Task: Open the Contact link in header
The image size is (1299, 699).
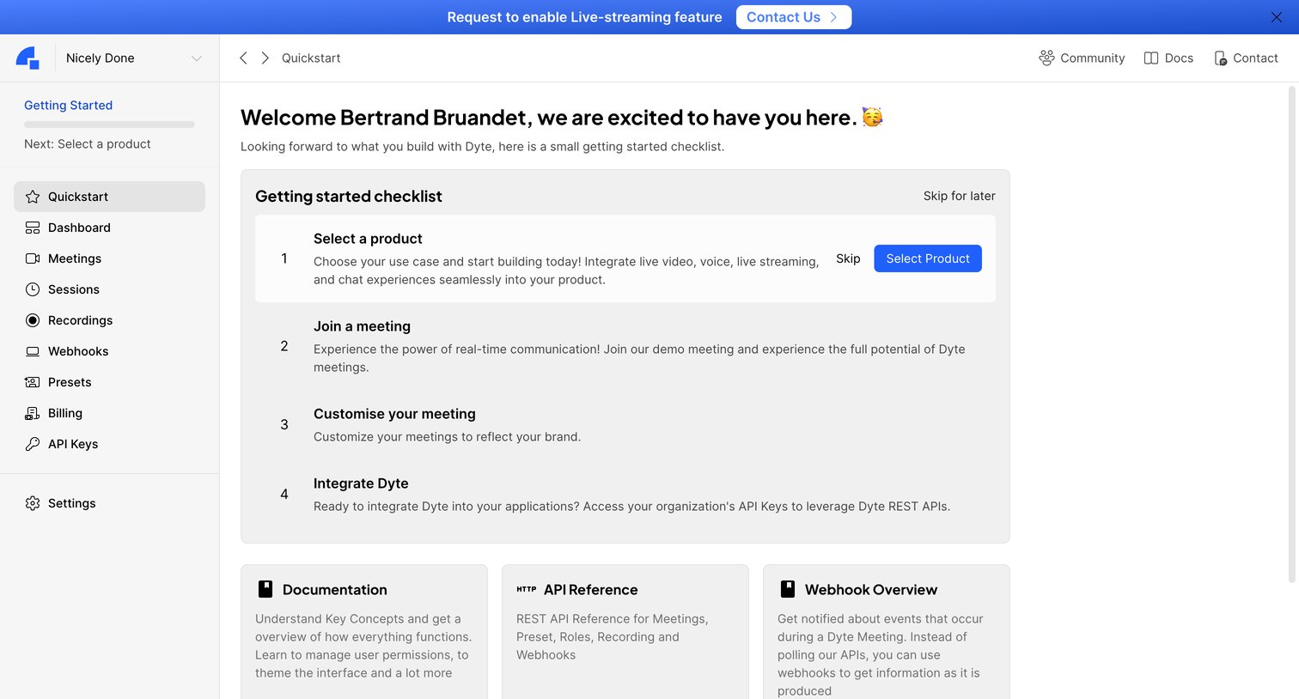Action: click(1246, 58)
